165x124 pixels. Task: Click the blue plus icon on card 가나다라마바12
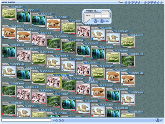tap(107, 42)
